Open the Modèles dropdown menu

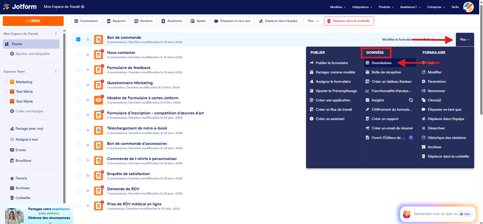[338, 7]
